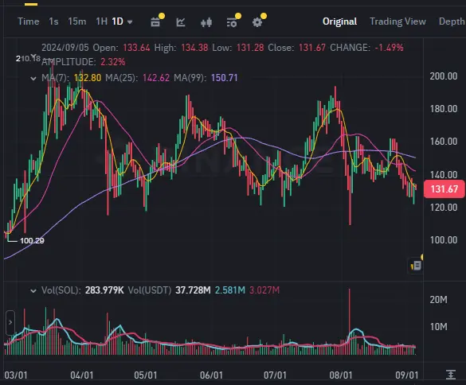Switch to the Trading View tab
The width and height of the screenshot is (466, 385).
coord(397,21)
